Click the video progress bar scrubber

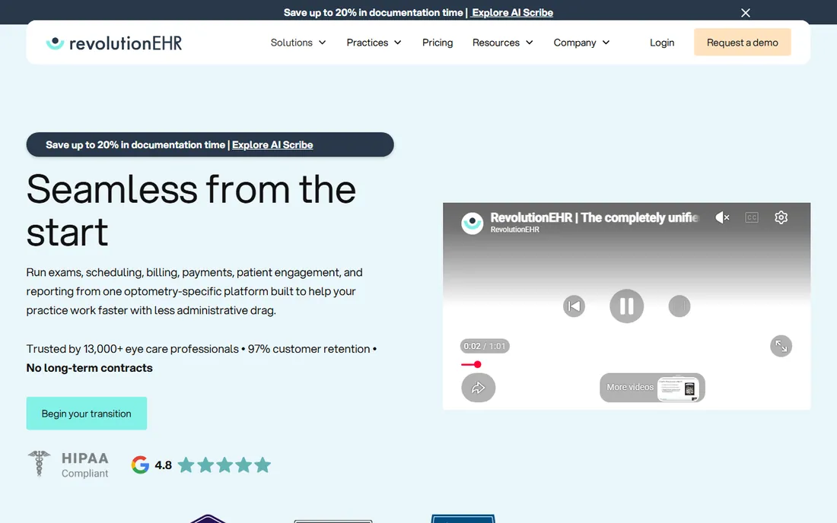(x=477, y=364)
